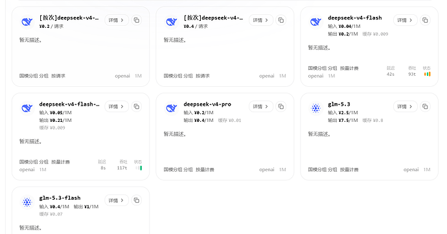The height and width of the screenshot is (234, 447).
Task: Click the glm-5.3-flash model title
Action: pos(60,198)
